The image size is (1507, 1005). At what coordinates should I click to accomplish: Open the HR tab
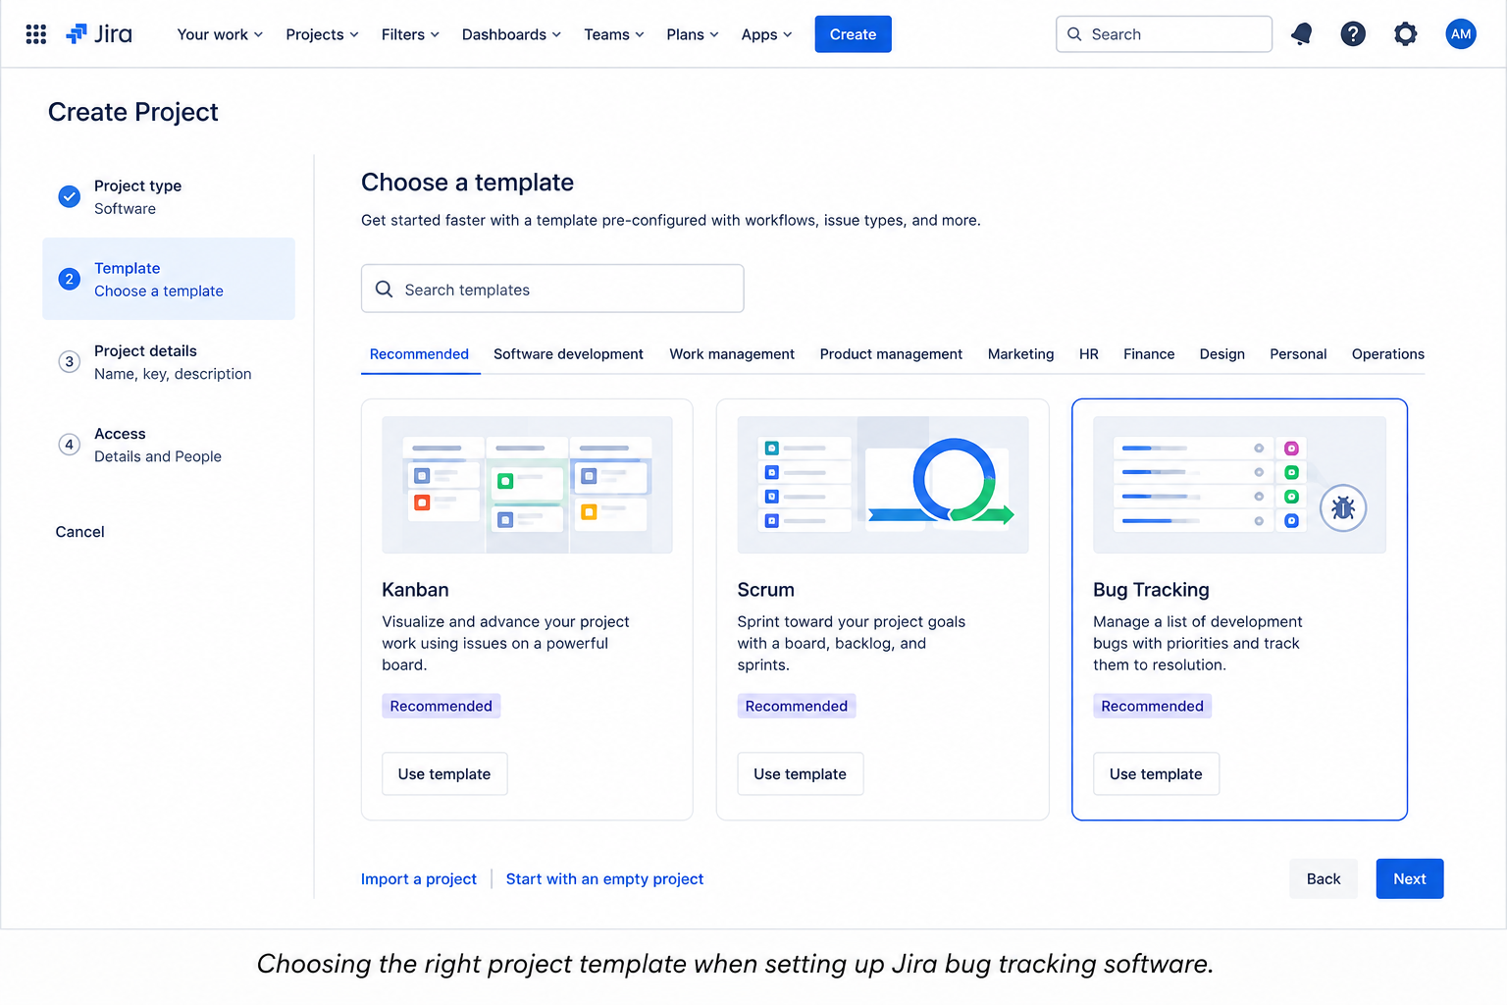(x=1089, y=354)
